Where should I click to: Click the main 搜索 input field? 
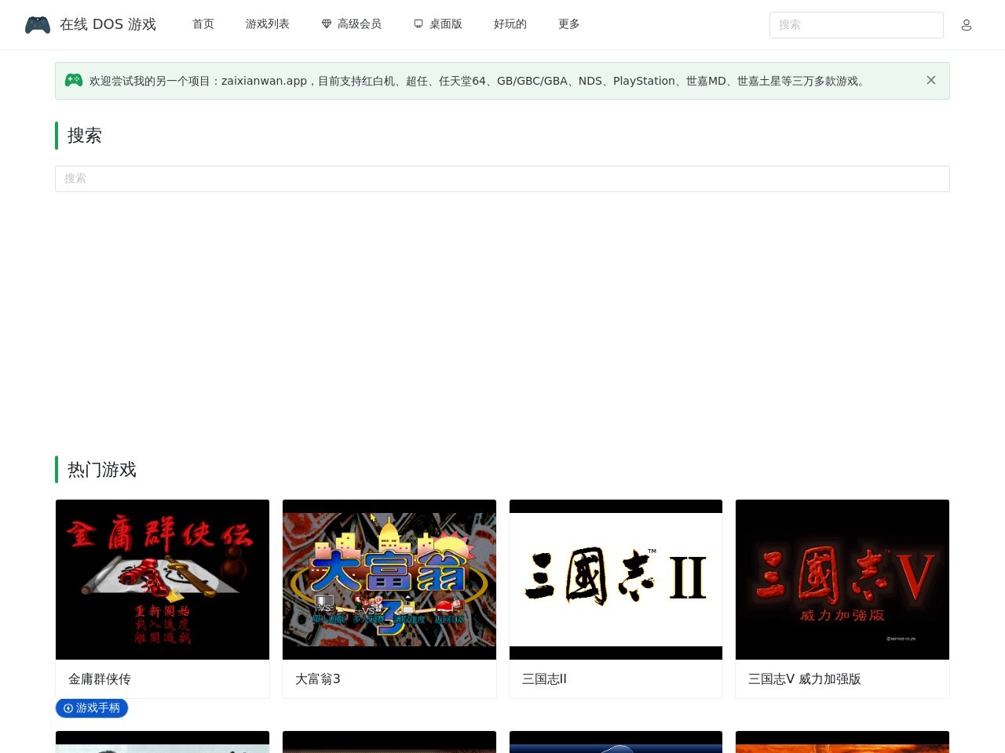(502, 179)
